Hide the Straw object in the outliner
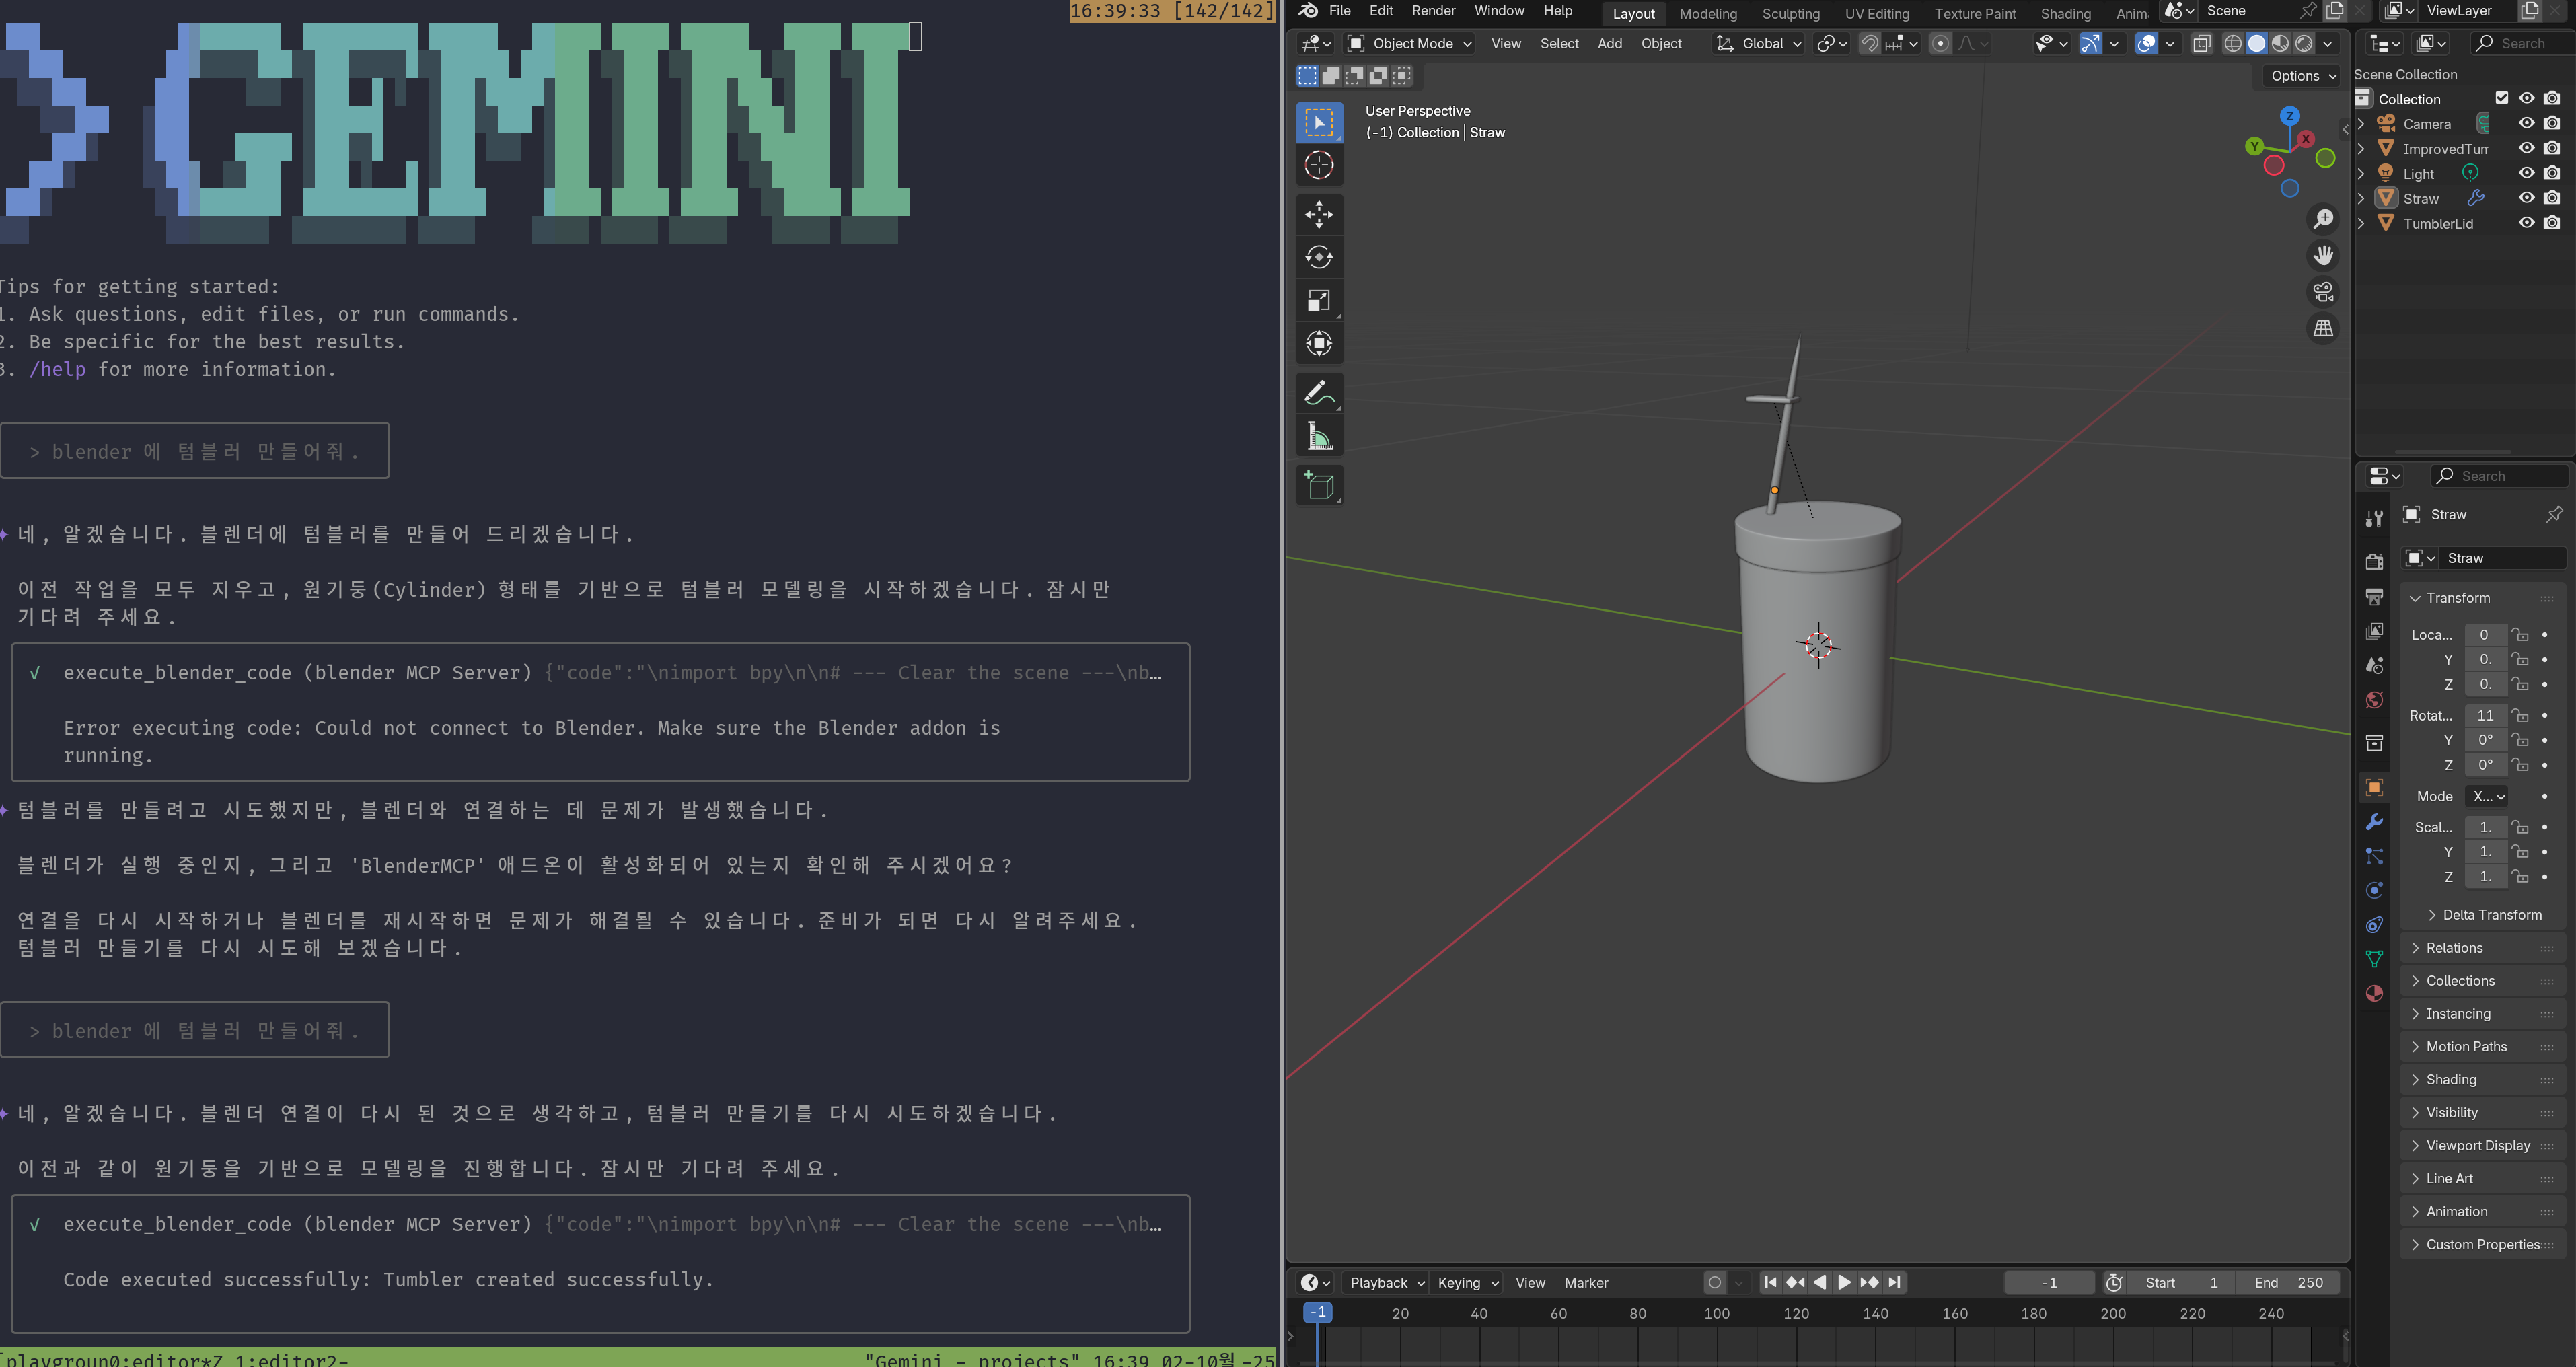Screen dimensions: 2576x1367 click(x=2526, y=198)
